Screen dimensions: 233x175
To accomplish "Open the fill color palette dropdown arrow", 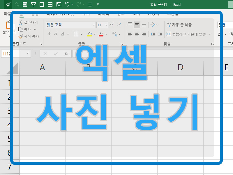I will 95,34.
